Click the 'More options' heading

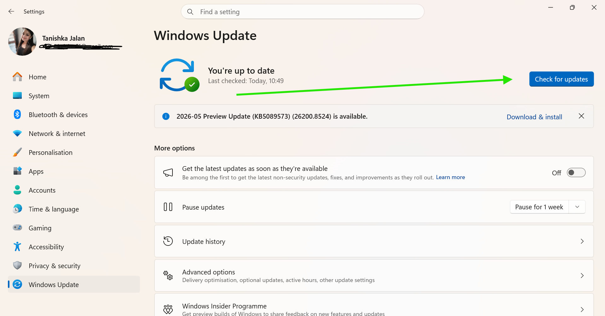click(x=175, y=148)
